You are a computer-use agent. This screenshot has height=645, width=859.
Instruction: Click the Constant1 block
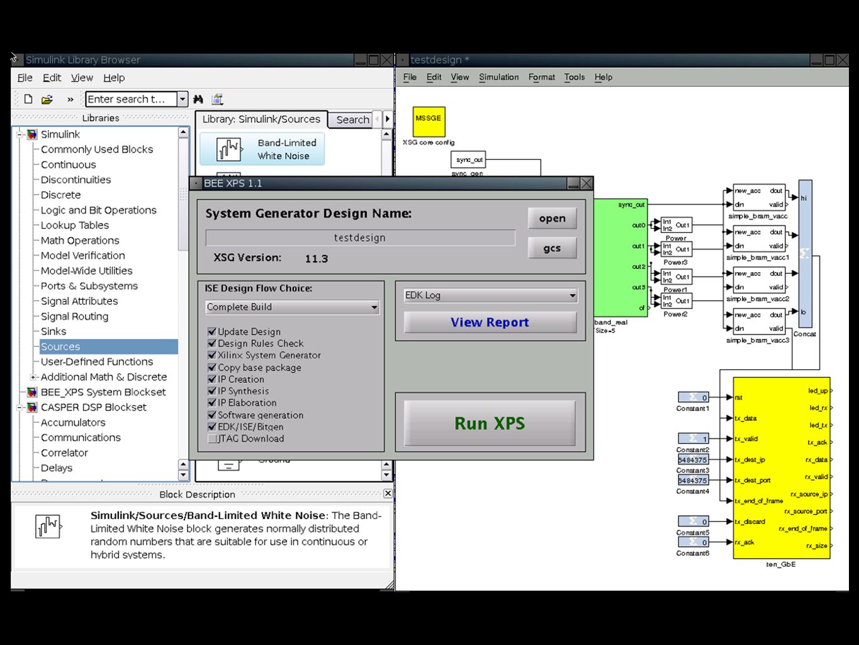click(x=693, y=397)
